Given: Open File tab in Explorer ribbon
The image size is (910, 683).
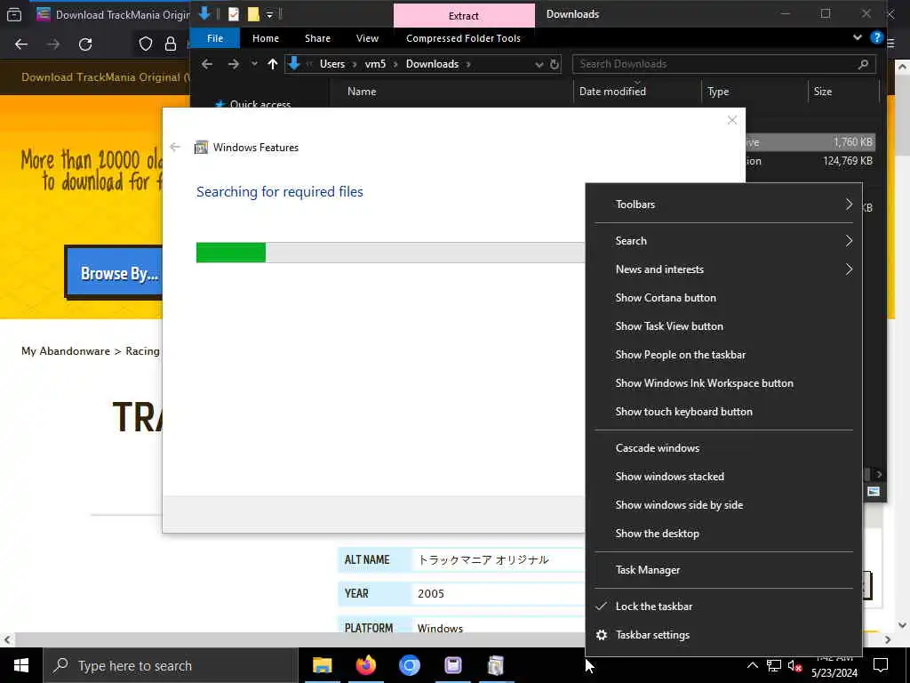Looking at the screenshot, I should point(215,38).
